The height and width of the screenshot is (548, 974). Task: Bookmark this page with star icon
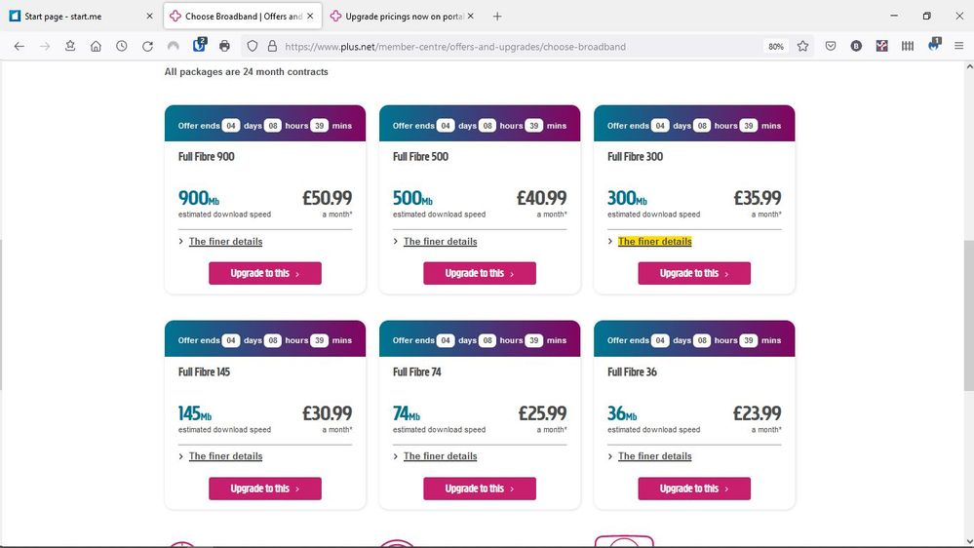[802, 46]
